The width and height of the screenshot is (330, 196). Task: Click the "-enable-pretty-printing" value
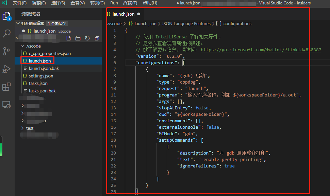point(231,159)
